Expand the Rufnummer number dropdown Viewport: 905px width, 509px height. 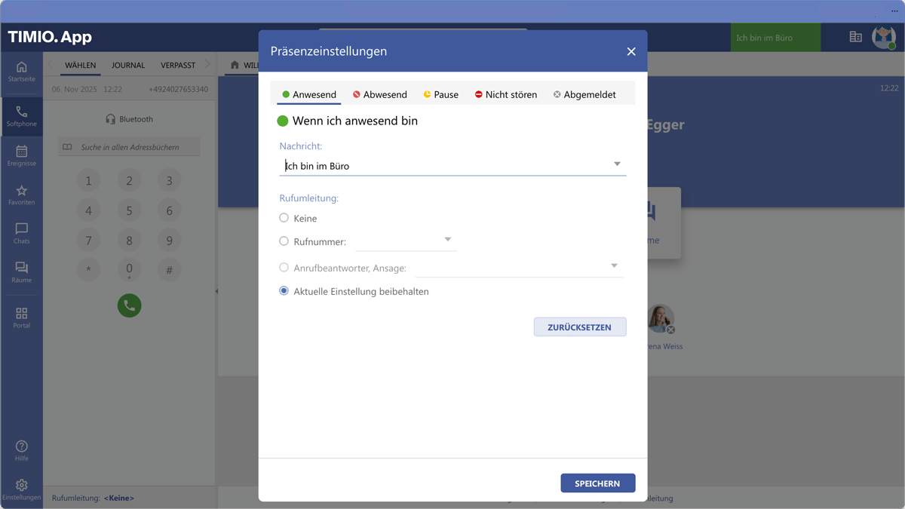(448, 241)
